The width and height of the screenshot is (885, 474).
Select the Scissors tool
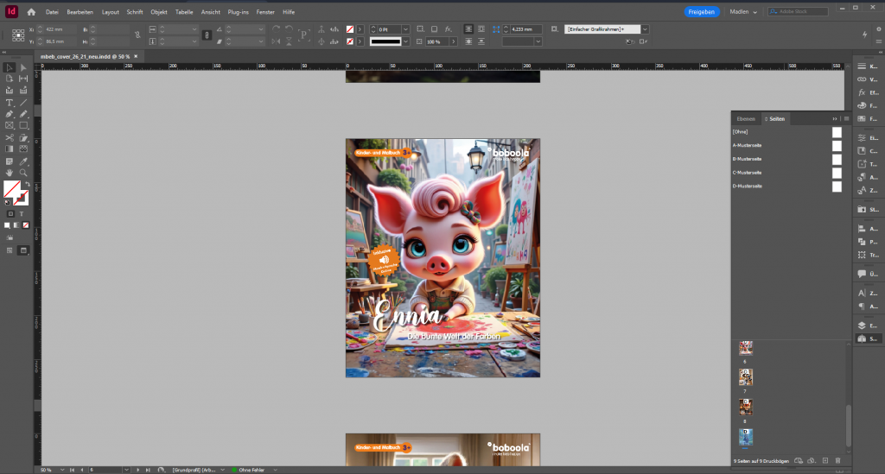coord(9,137)
